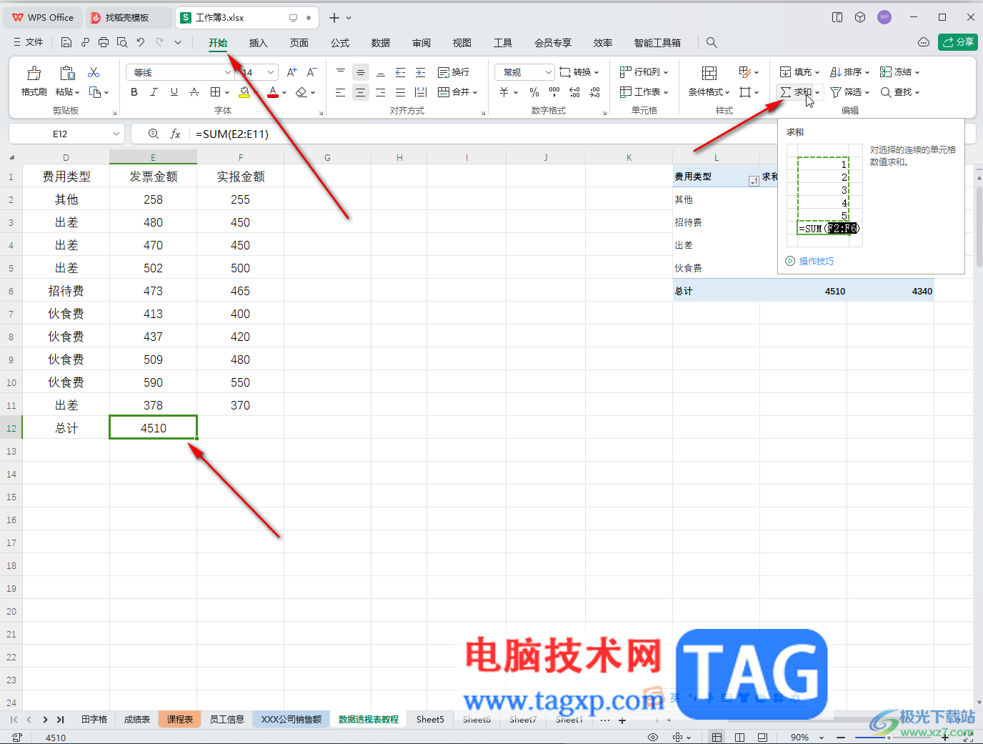The height and width of the screenshot is (744, 983).
Task: Open the 操作技巧 link in tooltip
Action: (816, 262)
